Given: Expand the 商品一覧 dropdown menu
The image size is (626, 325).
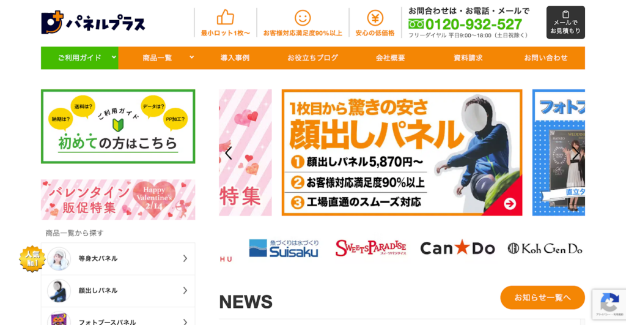Looking at the screenshot, I should (191, 57).
